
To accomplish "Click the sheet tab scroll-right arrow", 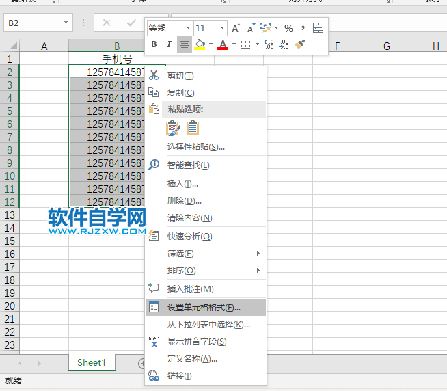I will click(40, 363).
